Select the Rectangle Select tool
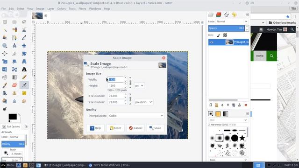The width and height of the screenshot is (299, 168). pos(5,22)
